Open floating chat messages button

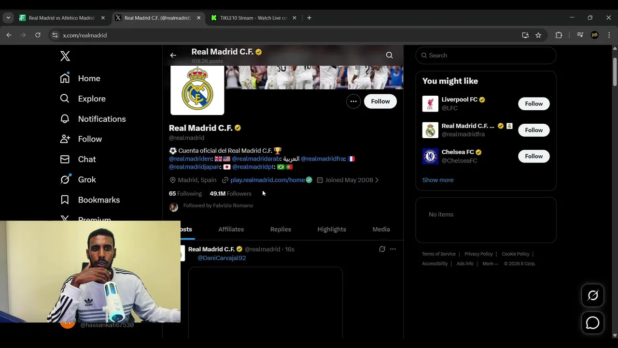pyautogui.click(x=593, y=323)
